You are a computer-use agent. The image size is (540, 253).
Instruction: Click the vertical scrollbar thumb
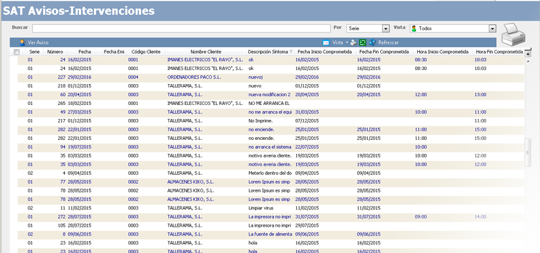[528, 153]
